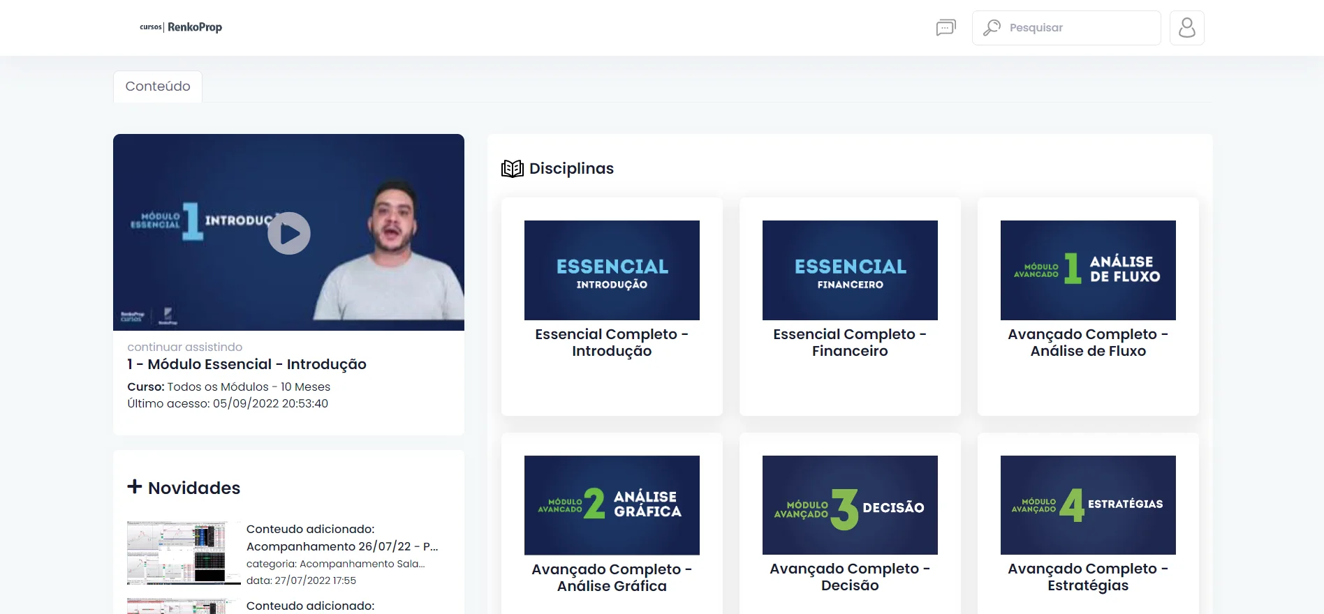The image size is (1324, 614).
Task: Open Essencial Introdução course thumbnail
Action: pos(612,270)
